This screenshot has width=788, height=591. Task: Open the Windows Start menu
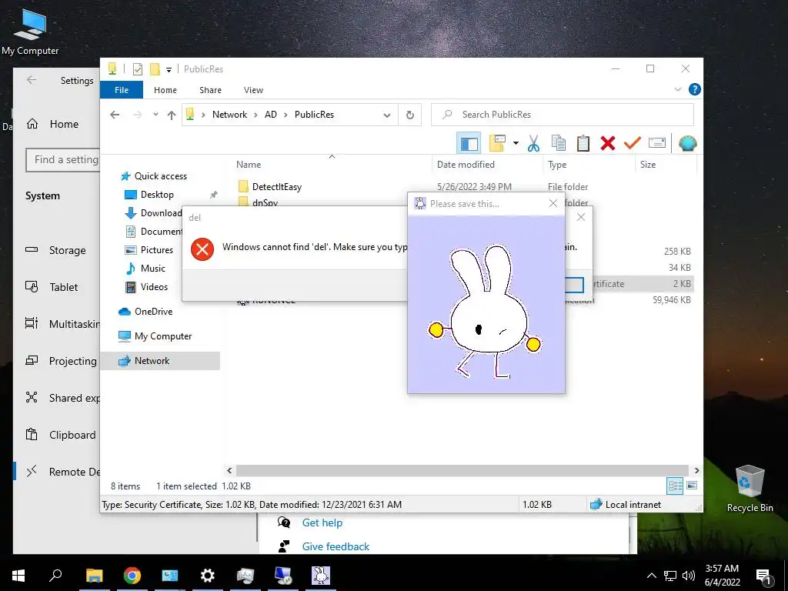pos(18,576)
